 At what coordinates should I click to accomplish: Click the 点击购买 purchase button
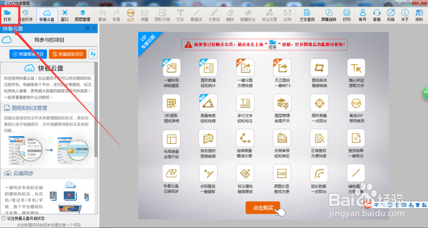263,208
